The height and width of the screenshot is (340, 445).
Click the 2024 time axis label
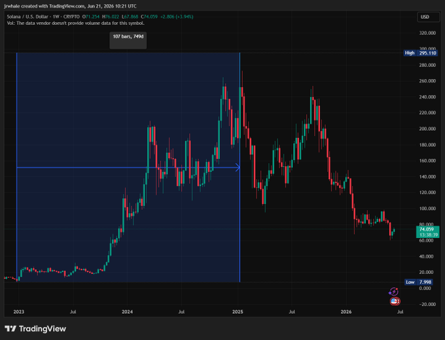[127, 312]
